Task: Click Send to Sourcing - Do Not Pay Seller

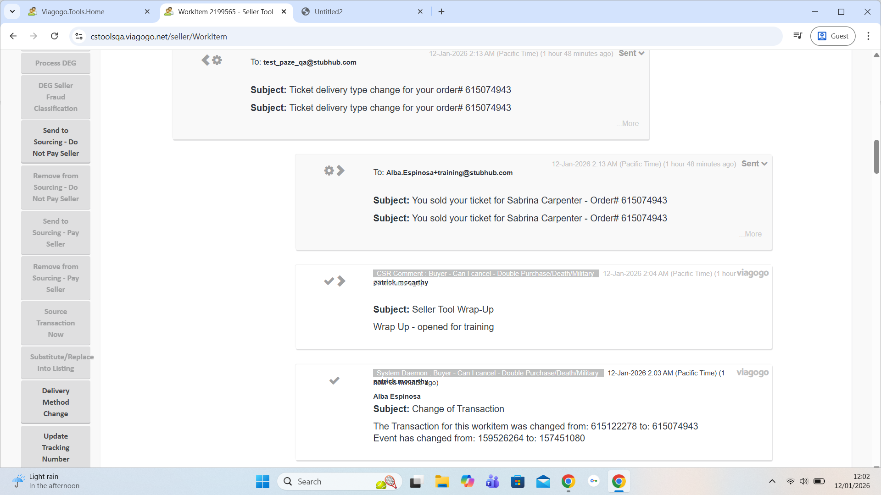Action: pos(56,142)
